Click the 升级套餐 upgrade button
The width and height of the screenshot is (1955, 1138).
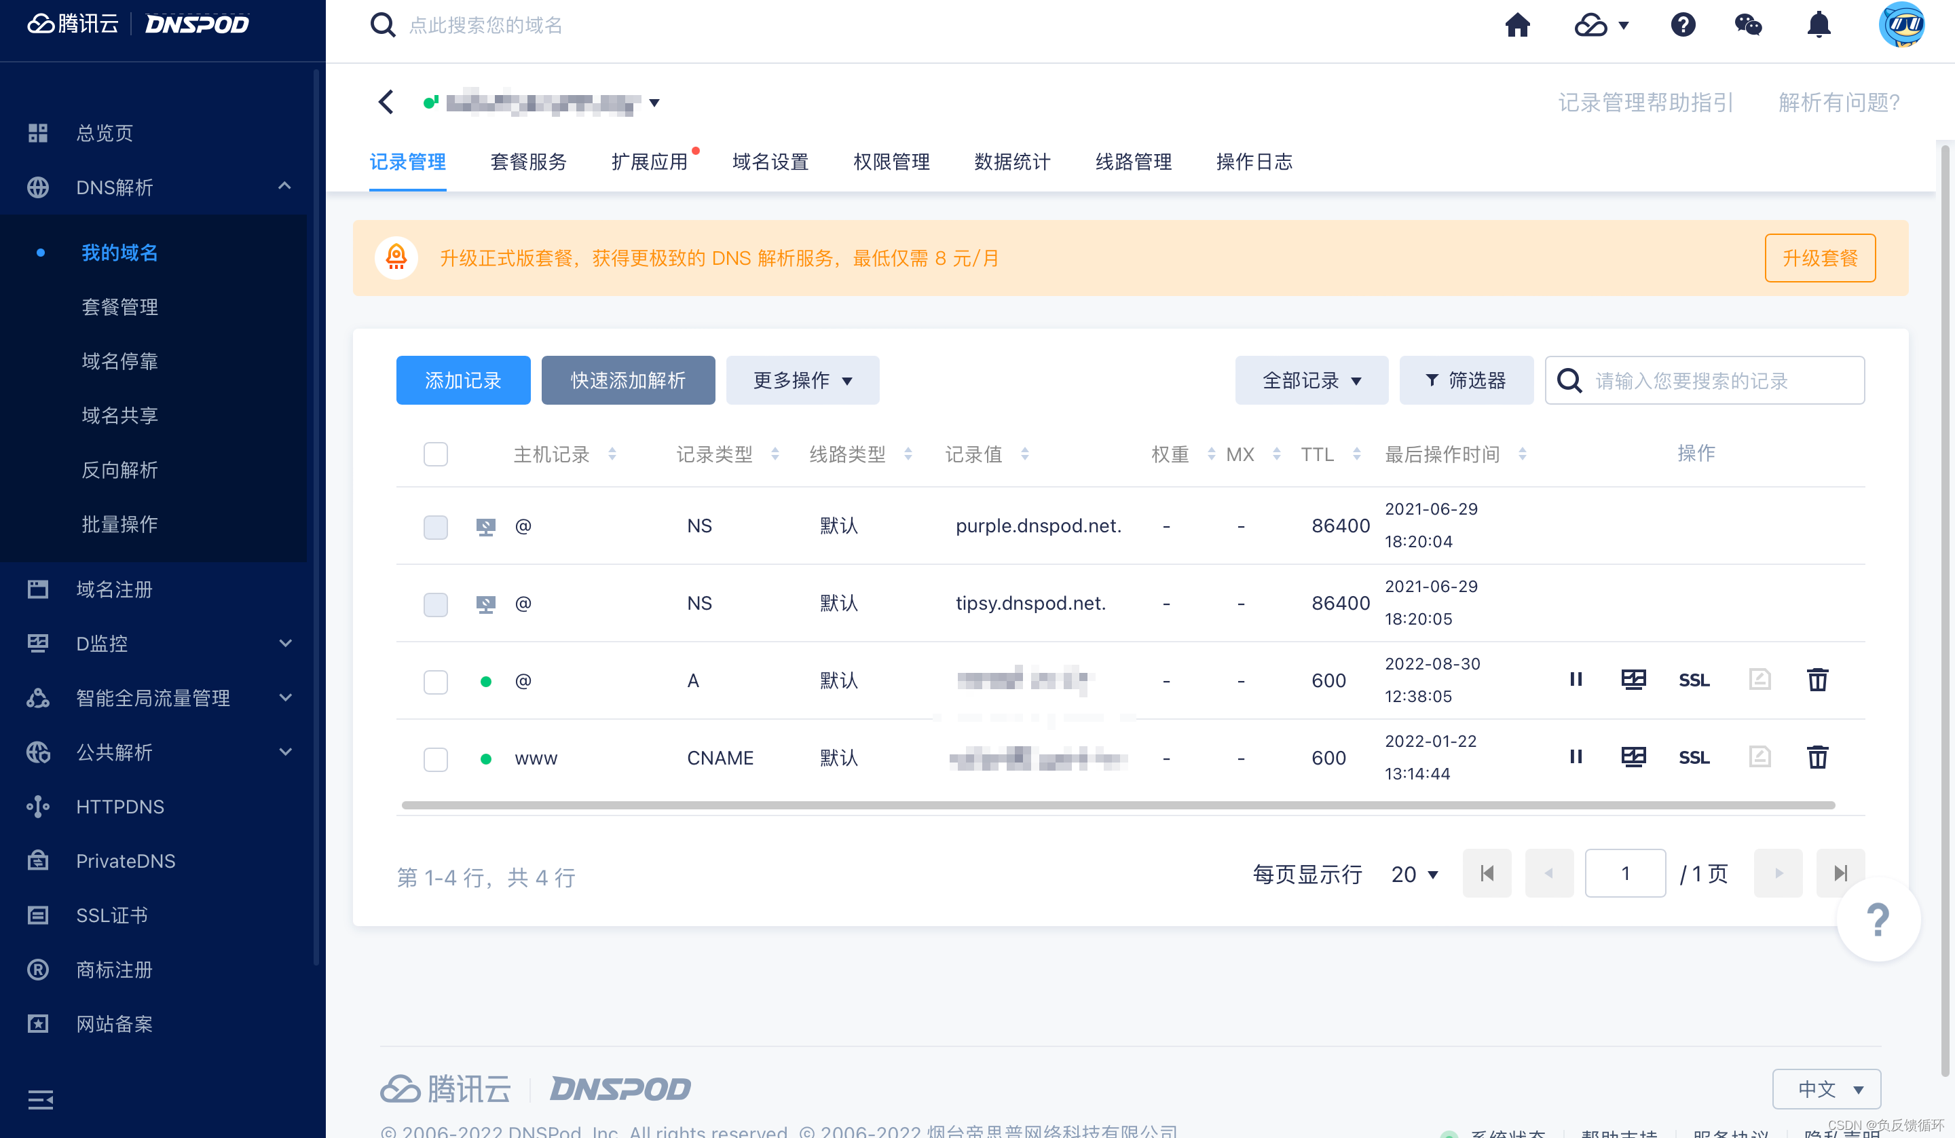pos(1820,258)
